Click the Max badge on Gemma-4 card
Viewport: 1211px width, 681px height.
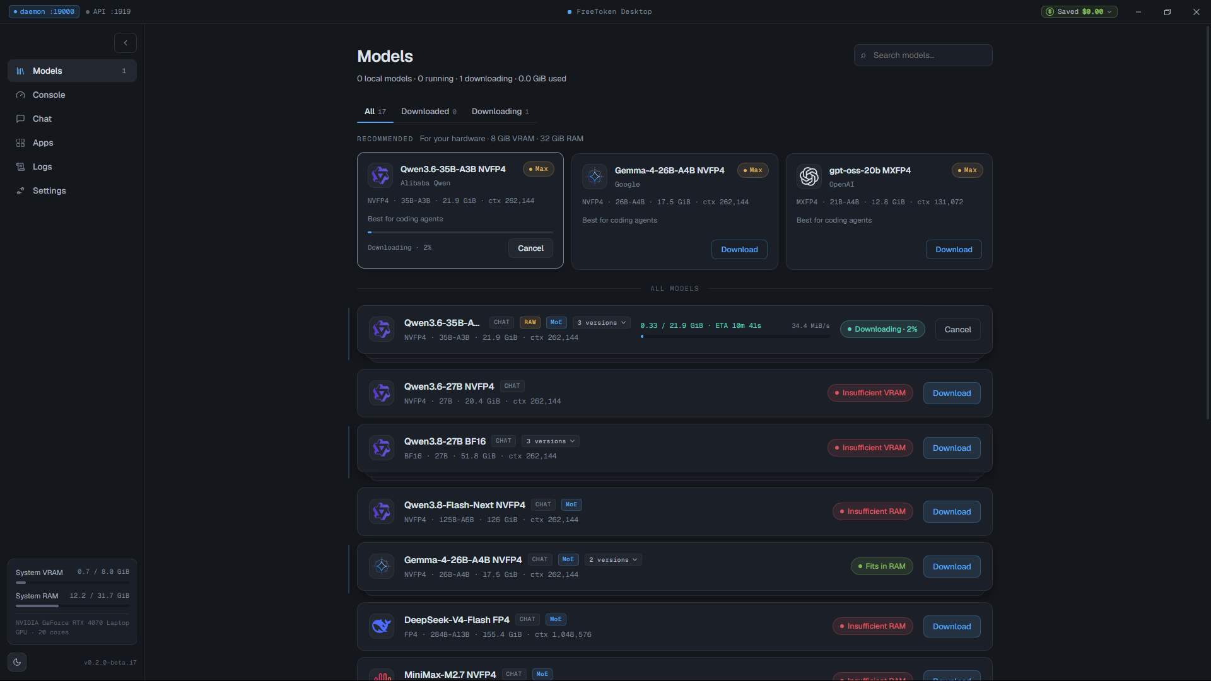[753, 170]
